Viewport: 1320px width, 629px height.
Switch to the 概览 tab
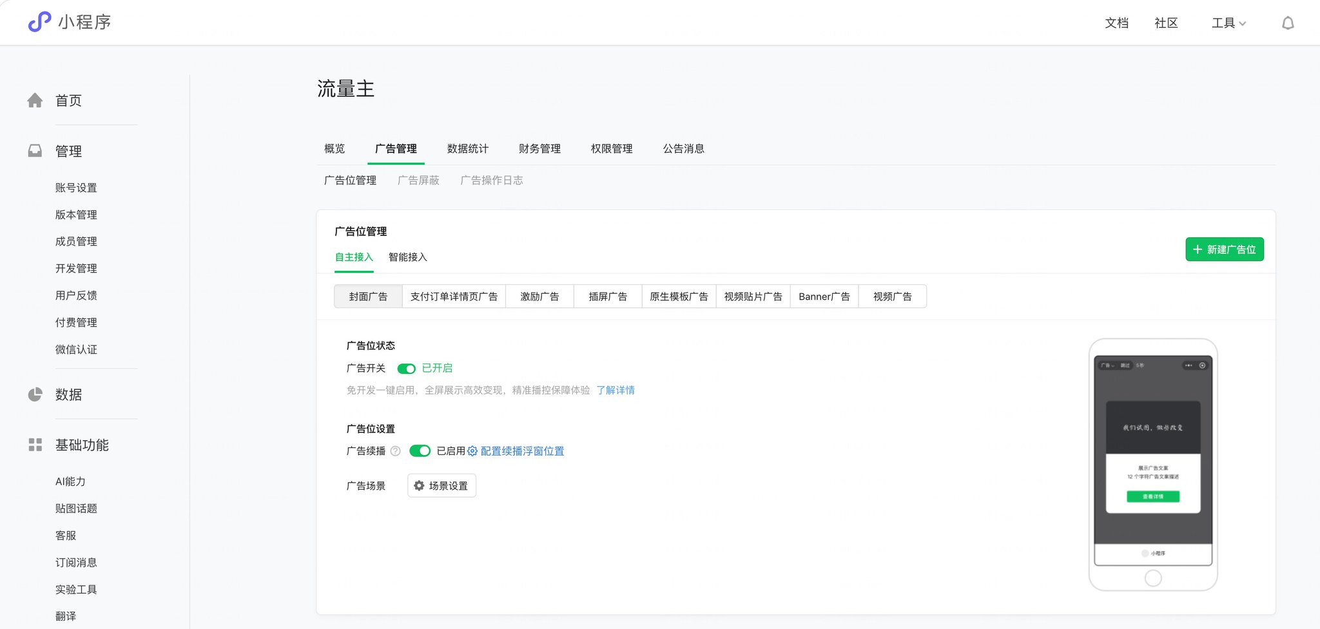(x=335, y=149)
